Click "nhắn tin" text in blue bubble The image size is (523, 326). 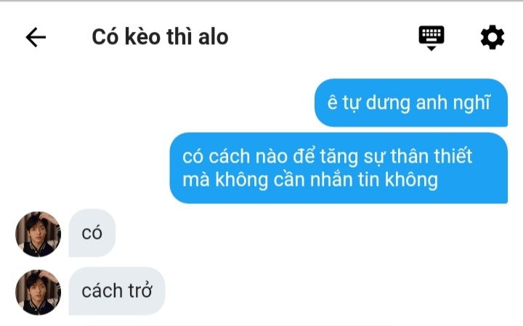(x=345, y=179)
